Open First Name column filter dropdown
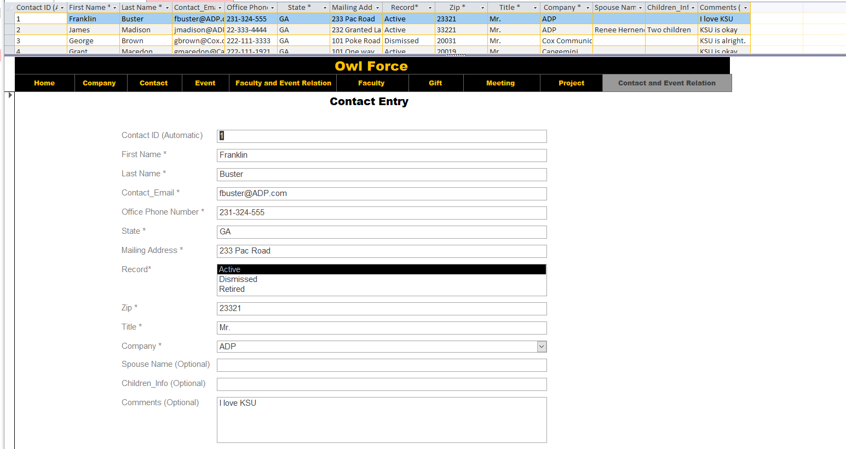This screenshot has width=846, height=449. point(114,8)
